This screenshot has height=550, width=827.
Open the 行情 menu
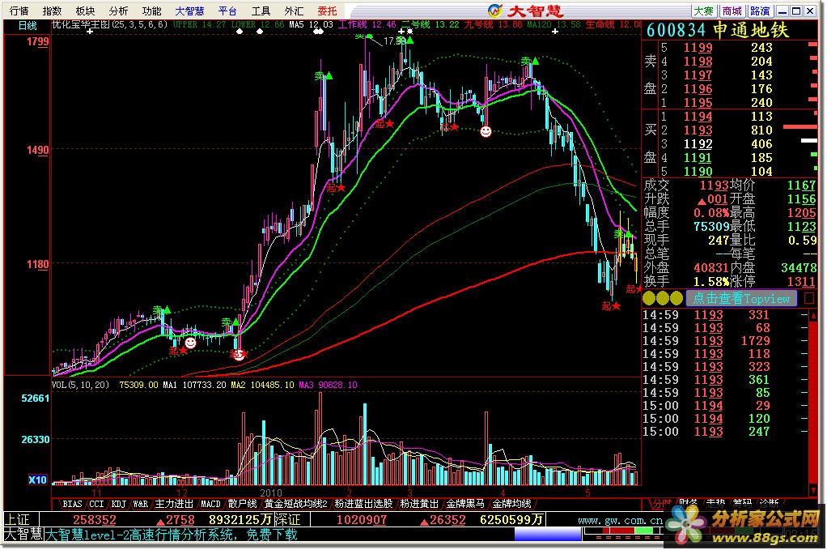point(19,11)
